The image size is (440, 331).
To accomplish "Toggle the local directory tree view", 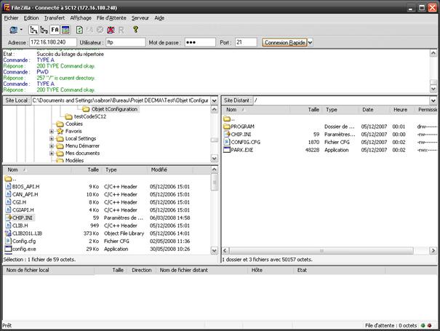I will pyautogui.click(x=33, y=30).
